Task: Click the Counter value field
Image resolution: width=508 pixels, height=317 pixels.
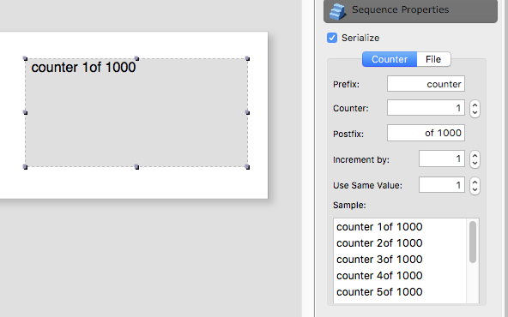Action: click(x=426, y=108)
